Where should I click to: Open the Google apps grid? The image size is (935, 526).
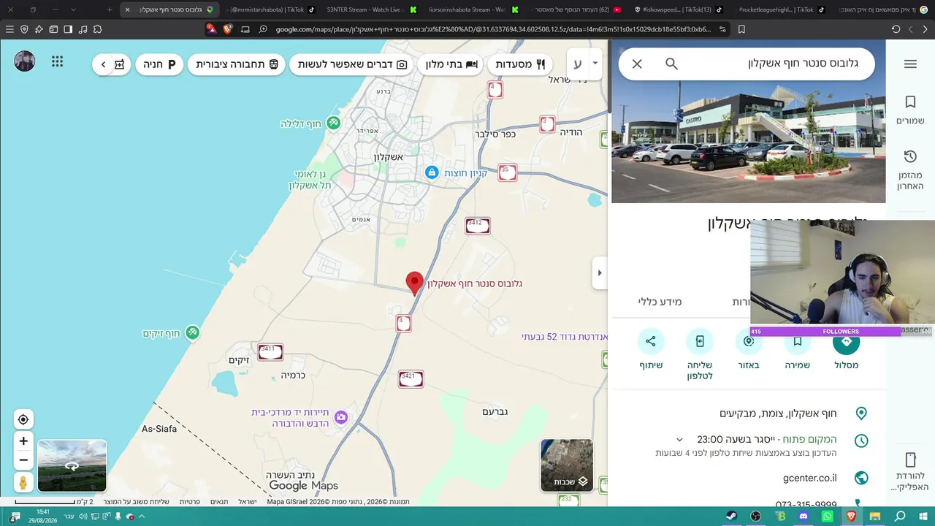tap(57, 61)
